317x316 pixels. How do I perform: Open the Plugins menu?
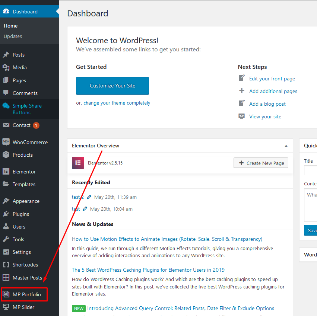point(20,214)
